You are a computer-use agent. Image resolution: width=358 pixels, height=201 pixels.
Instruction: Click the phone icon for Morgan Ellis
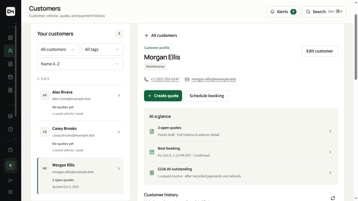tap(146, 80)
